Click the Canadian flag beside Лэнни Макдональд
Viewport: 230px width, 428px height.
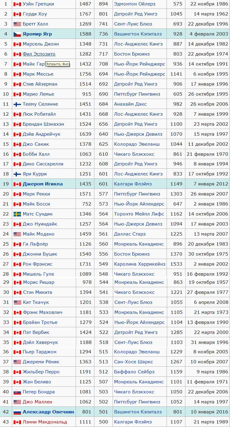pos(18,422)
